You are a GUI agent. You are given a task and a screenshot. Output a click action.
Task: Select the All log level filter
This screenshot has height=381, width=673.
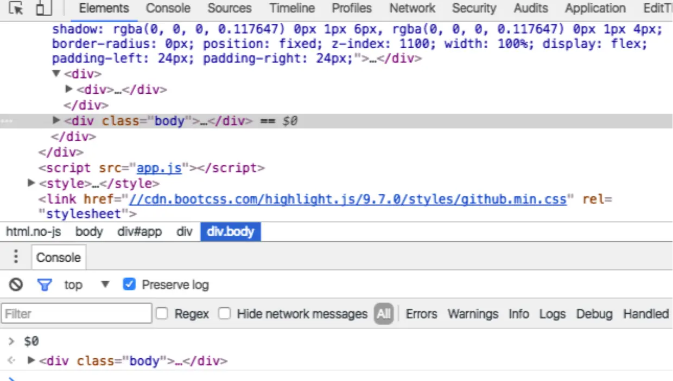click(383, 314)
